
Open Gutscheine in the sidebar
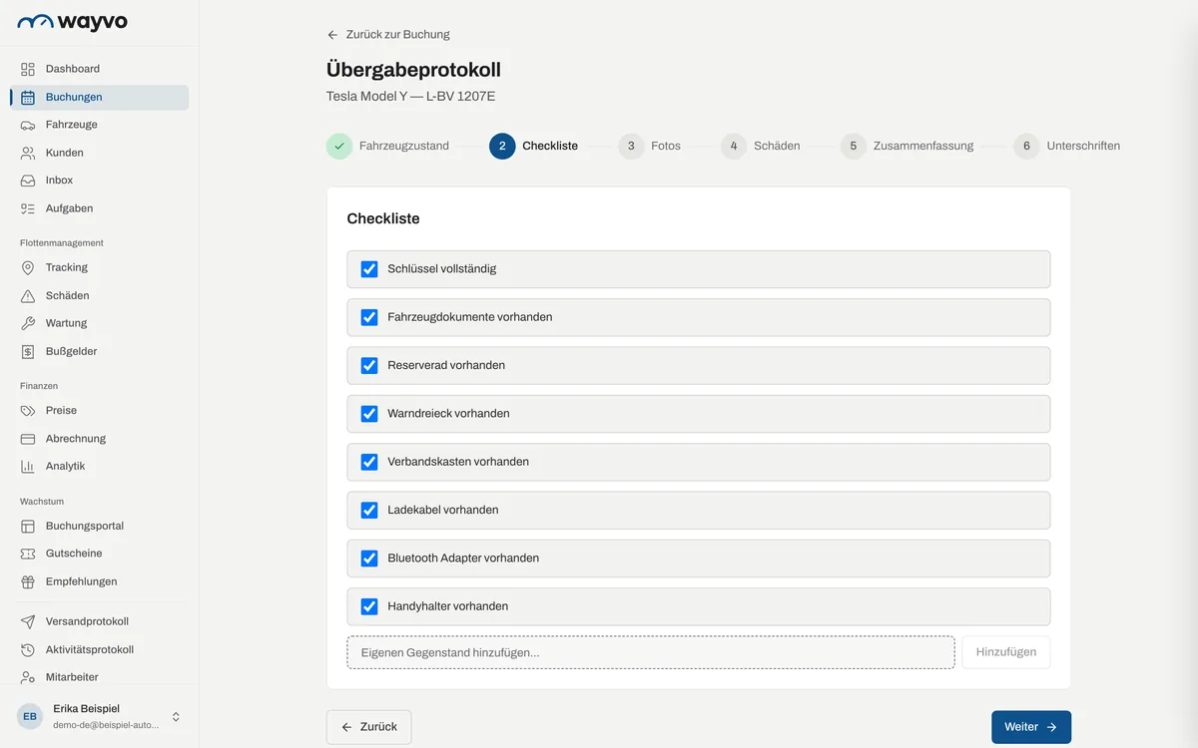[99, 554]
